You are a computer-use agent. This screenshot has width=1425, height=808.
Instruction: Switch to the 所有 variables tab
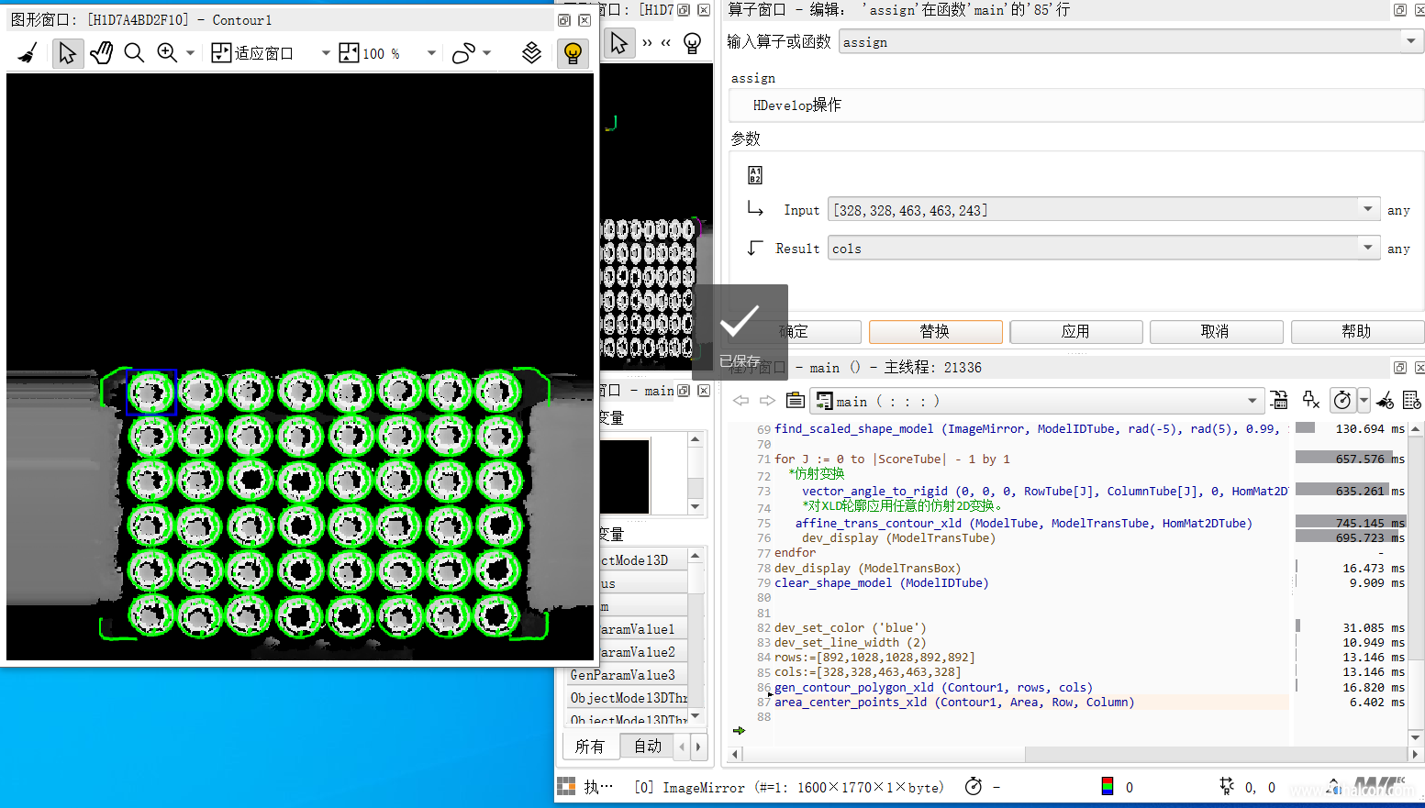pyautogui.click(x=590, y=747)
